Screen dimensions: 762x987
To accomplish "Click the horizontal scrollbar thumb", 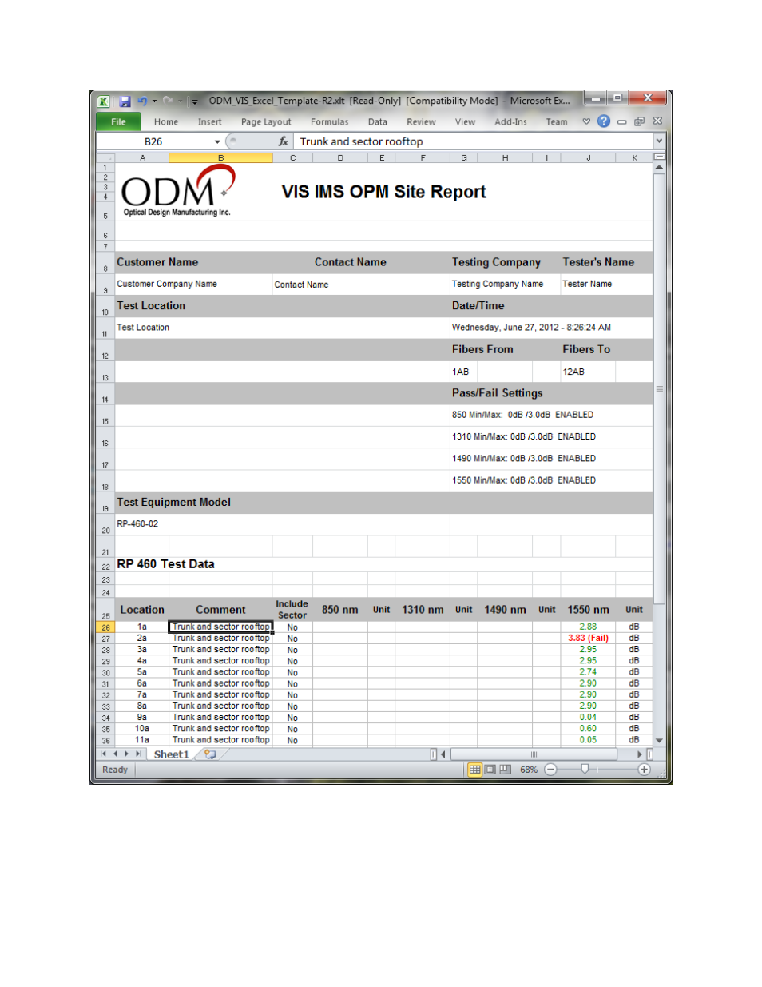I will point(534,754).
